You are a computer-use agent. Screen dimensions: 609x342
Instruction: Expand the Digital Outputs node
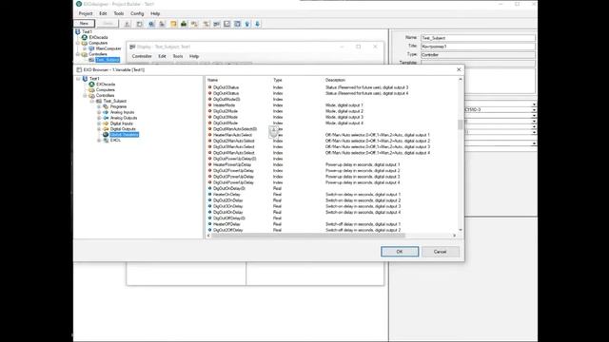(99, 129)
